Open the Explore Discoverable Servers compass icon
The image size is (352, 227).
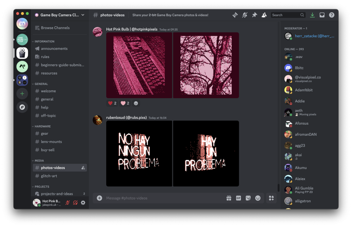(x=22, y=107)
